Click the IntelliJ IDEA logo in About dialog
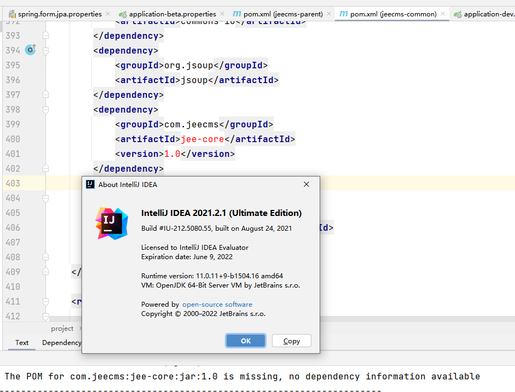515x392 pixels. point(112,224)
